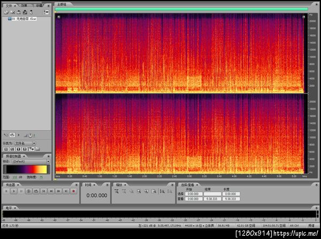Click Zoom to Right Edge of Selection icon
Viewport: 321px width, 239px height.
pos(154,191)
